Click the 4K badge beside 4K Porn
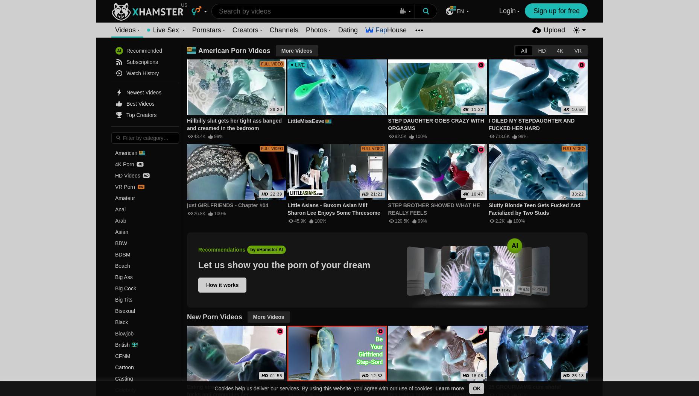This screenshot has width=699, height=396. click(x=140, y=164)
